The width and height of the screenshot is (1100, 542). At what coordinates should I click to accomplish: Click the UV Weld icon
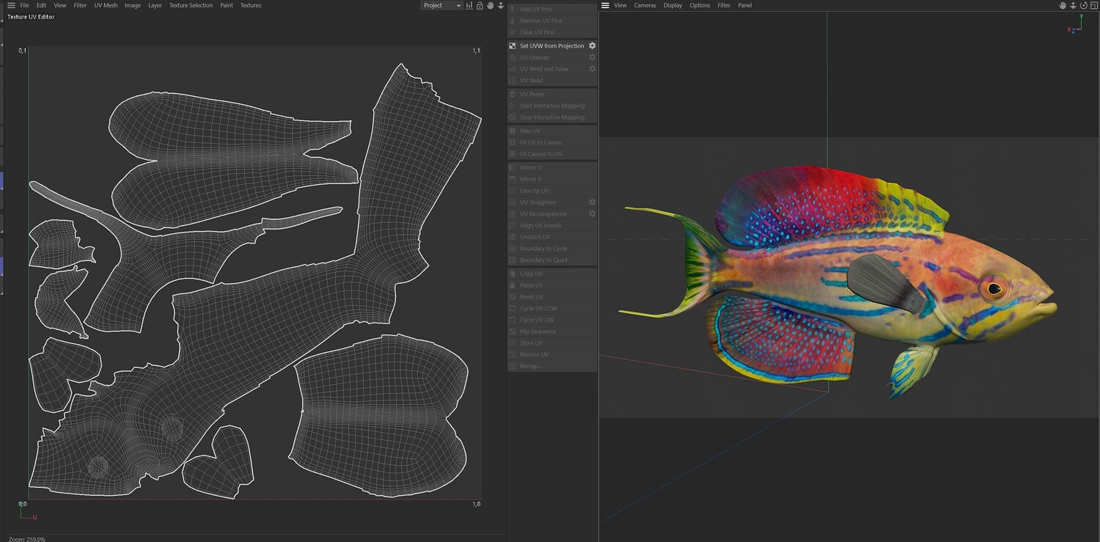pos(513,81)
